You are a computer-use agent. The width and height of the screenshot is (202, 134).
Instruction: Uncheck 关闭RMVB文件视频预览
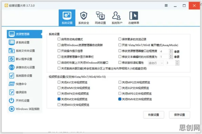click(x=120, y=99)
